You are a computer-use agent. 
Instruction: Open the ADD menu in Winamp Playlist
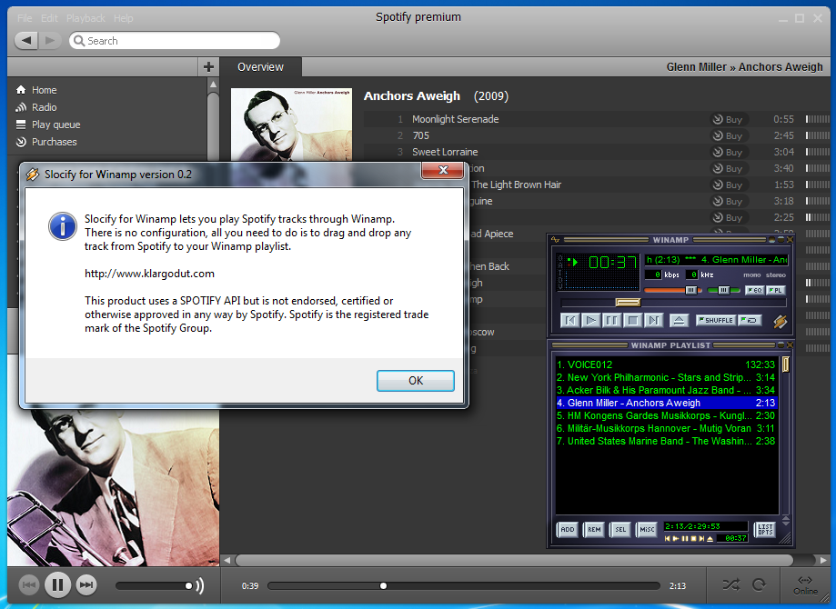pos(568,530)
